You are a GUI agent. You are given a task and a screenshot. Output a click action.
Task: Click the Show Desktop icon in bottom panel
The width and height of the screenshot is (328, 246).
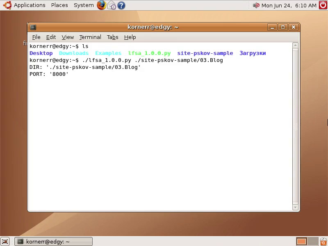5,241
